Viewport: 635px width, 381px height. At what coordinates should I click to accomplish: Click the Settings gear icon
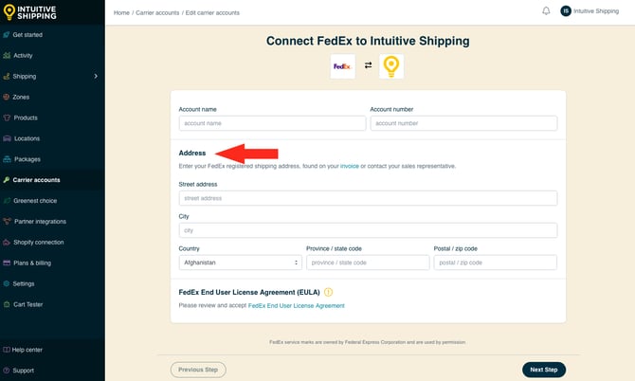(x=7, y=283)
